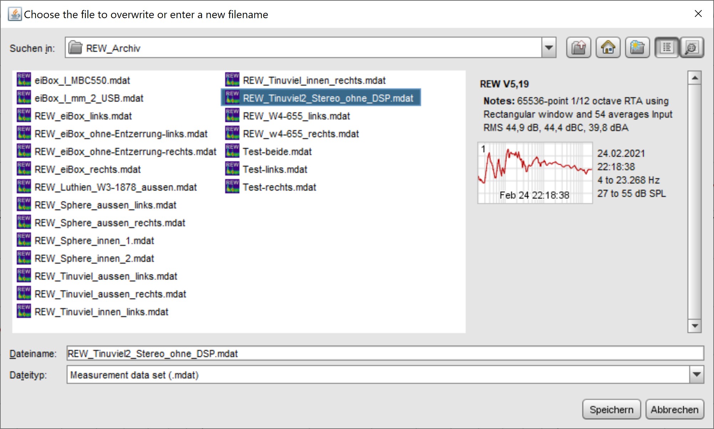Screen dimensions: 714x429
Task: Switch to List view
Action: (667, 47)
